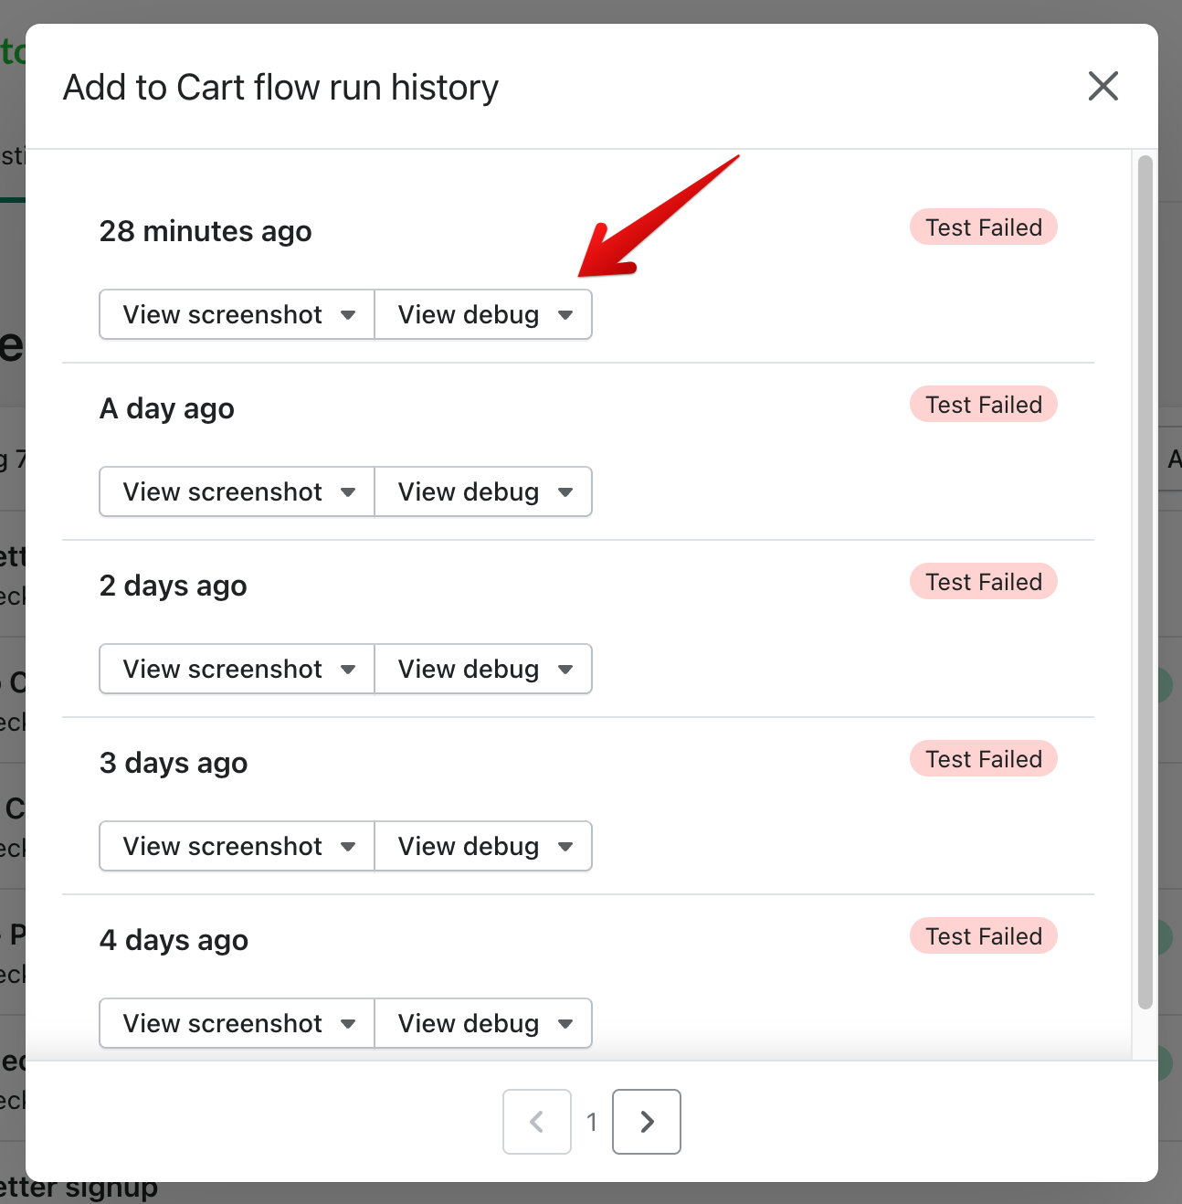Click Test Failed badge for 4 days ago

tap(983, 936)
